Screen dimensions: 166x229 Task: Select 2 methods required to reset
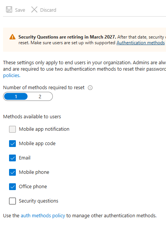[40, 96]
